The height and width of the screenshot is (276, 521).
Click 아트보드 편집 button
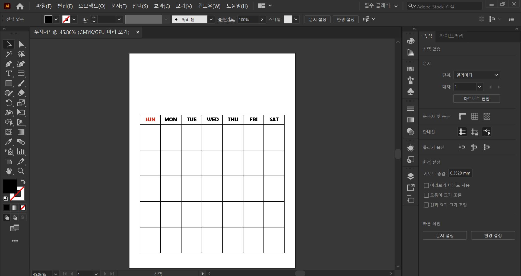pos(476,99)
